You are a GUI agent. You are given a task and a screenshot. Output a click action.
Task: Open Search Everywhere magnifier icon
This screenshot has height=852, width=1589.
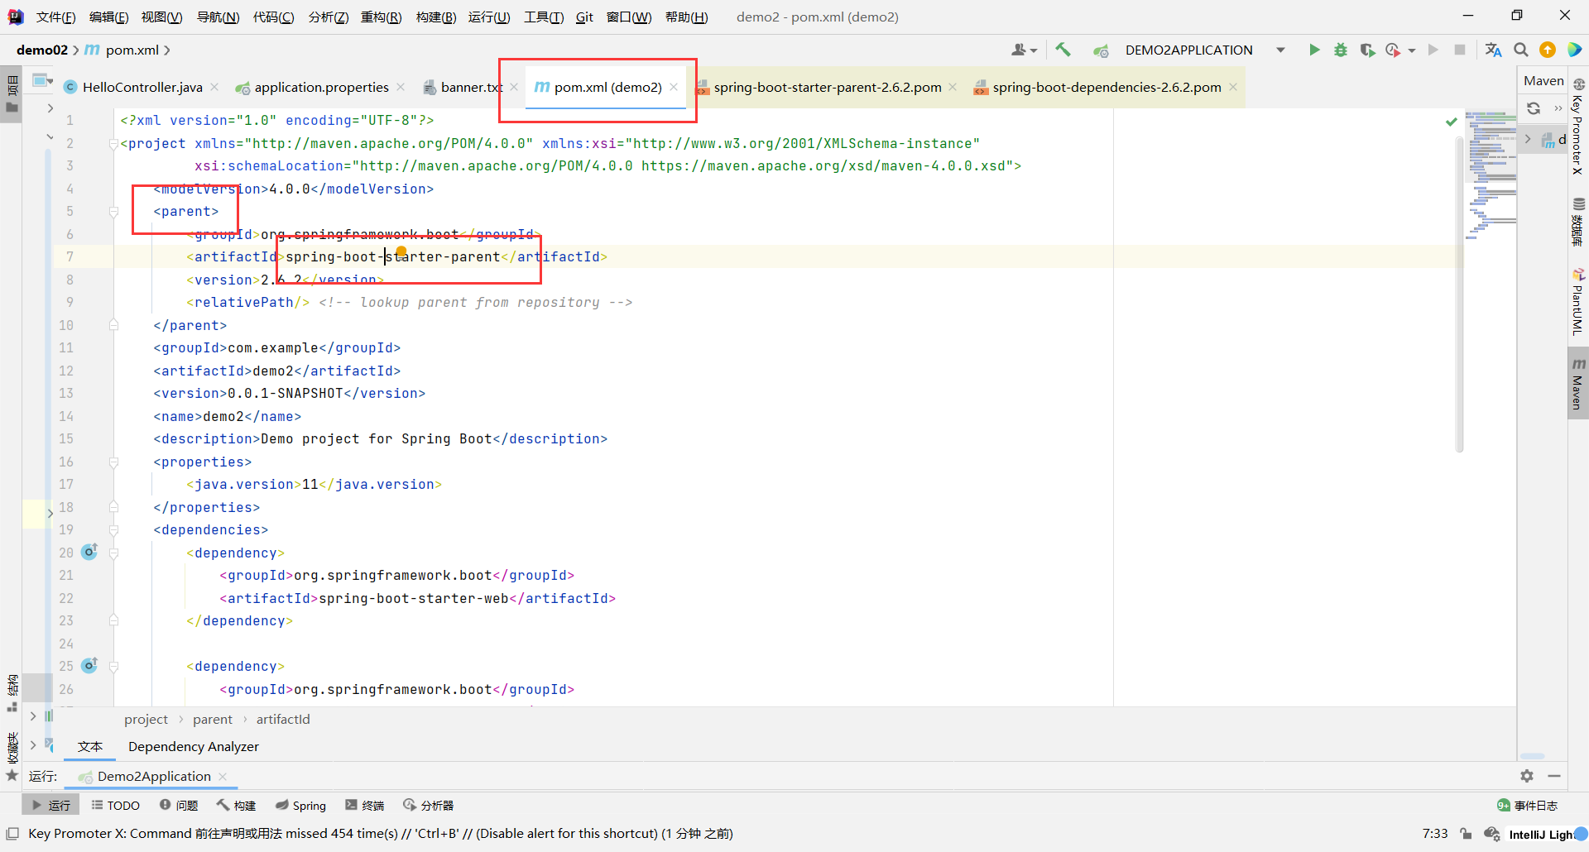pos(1521,50)
